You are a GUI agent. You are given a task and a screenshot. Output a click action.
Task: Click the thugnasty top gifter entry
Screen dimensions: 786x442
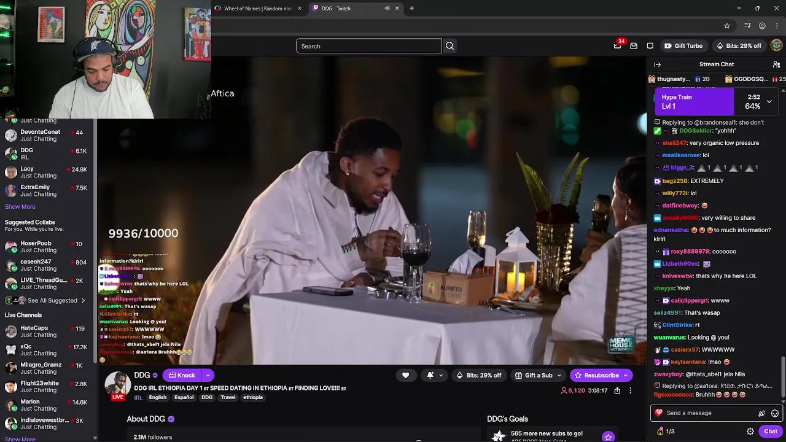tap(680, 79)
